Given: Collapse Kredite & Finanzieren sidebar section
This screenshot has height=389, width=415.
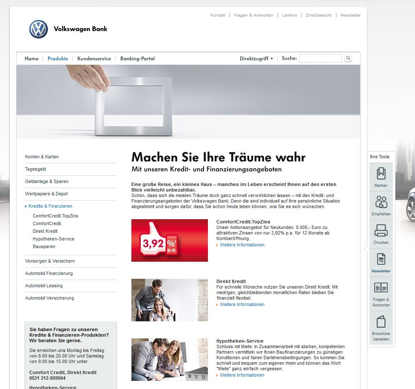Looking at the screenshot, I should (x=48, y=206).
